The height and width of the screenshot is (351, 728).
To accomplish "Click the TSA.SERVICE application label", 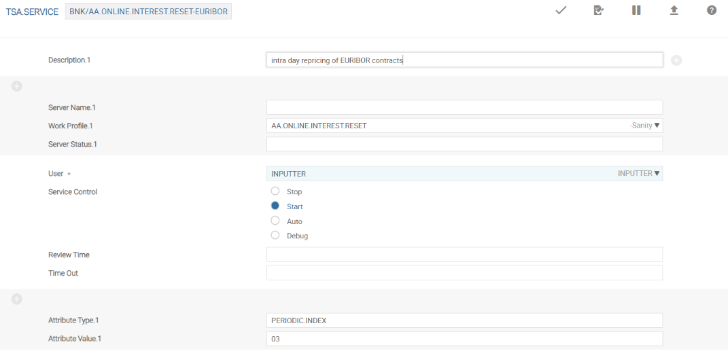I will coord(32,12).
